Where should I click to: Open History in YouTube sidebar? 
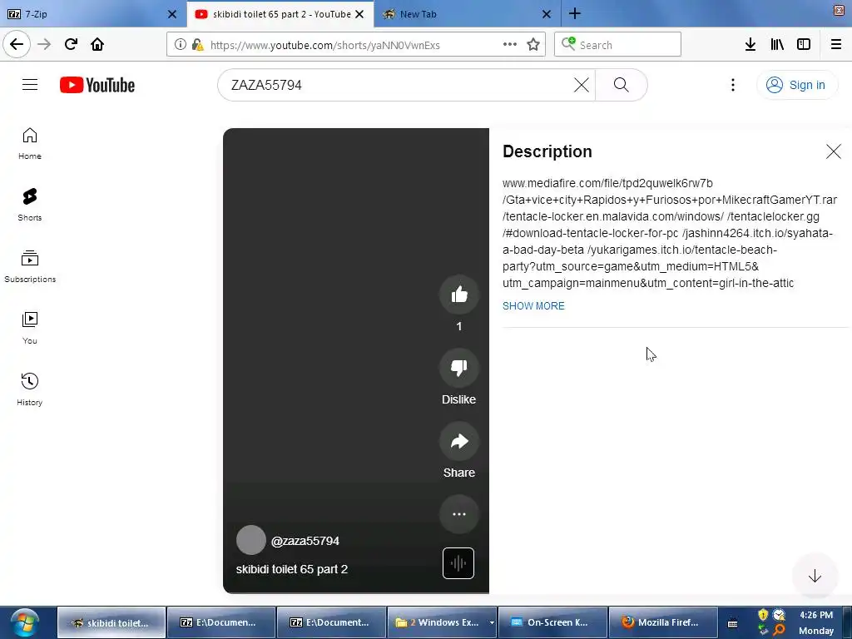[x=30, y=389]
